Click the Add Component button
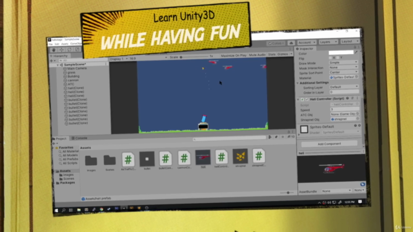 329,144
